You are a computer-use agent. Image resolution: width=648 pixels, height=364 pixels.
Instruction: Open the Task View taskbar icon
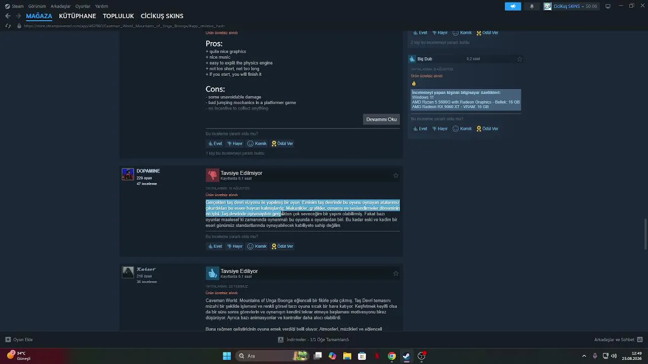click(x=317, y=356)
